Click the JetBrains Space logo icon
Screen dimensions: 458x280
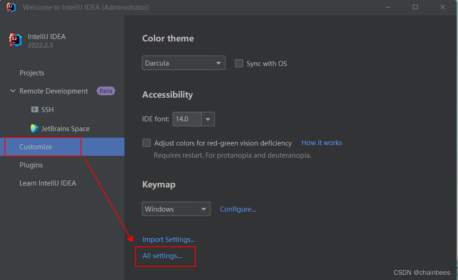34,128
